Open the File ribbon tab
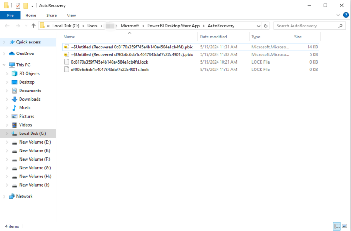This screenshot has width=351, height=231. click(x=11, y=15)
